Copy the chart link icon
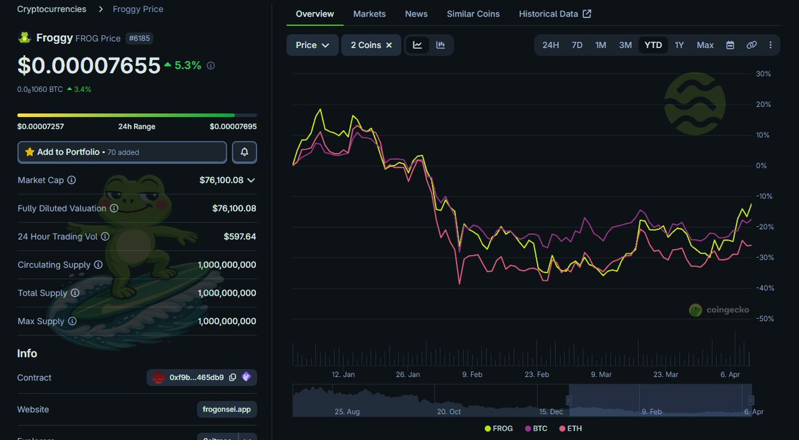 (751, 45)
